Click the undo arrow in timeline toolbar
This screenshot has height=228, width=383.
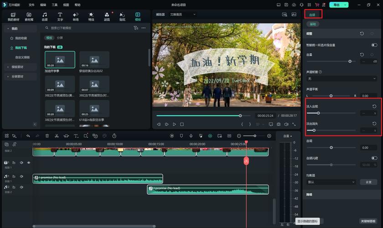click(x=28, y=136)
